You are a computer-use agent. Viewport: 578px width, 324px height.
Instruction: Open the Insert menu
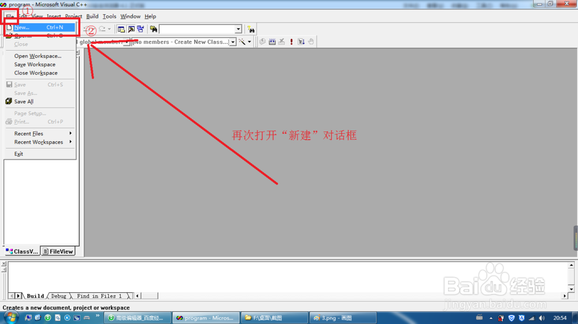[54, 16]
